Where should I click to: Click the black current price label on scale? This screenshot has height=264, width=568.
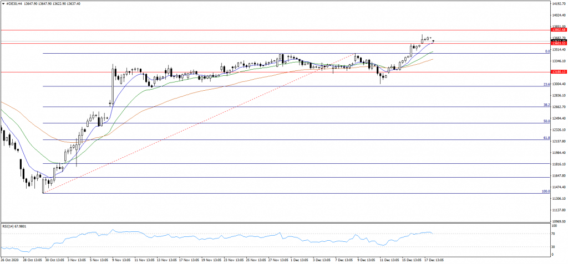point(557,40)
